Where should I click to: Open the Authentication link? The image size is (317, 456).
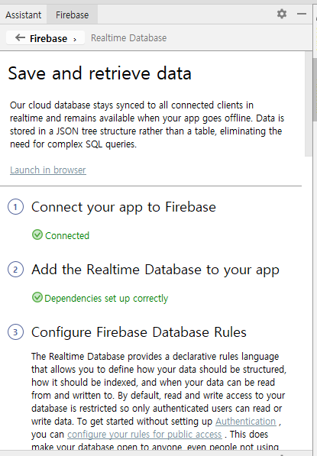(x=245, y=421)
